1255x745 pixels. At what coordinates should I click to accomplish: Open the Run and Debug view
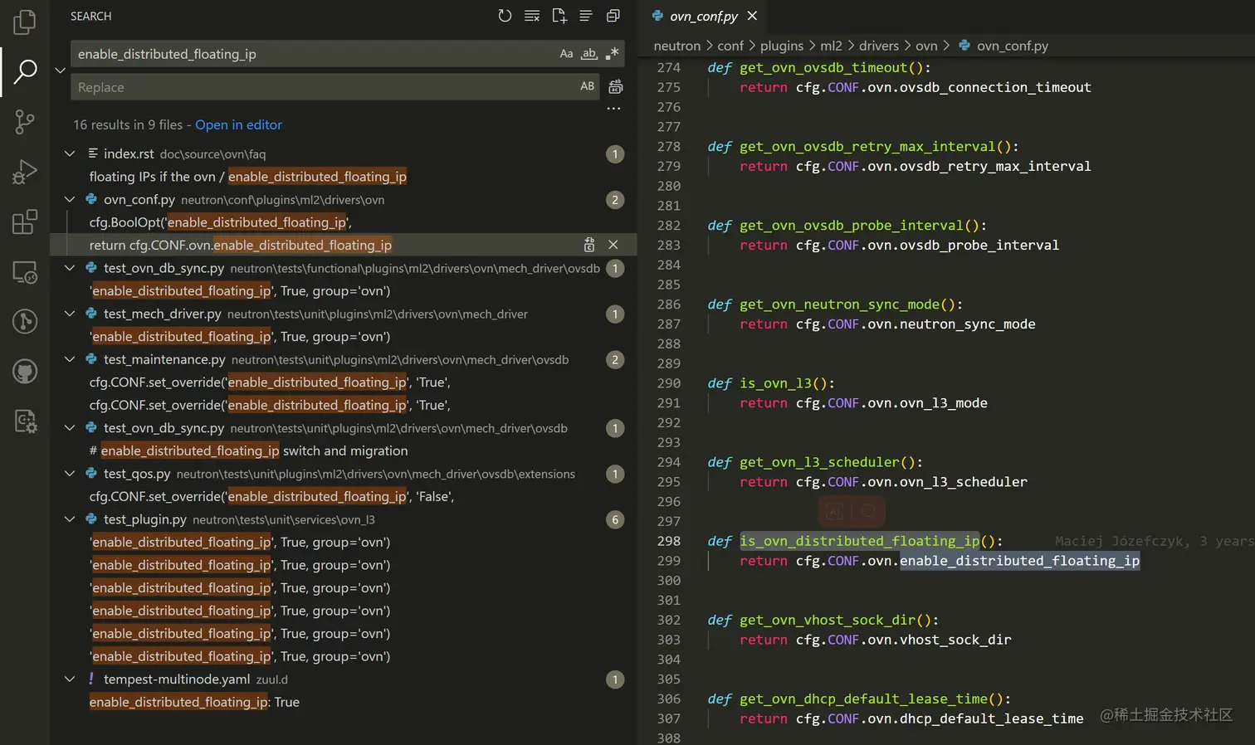tap(25, 172)
